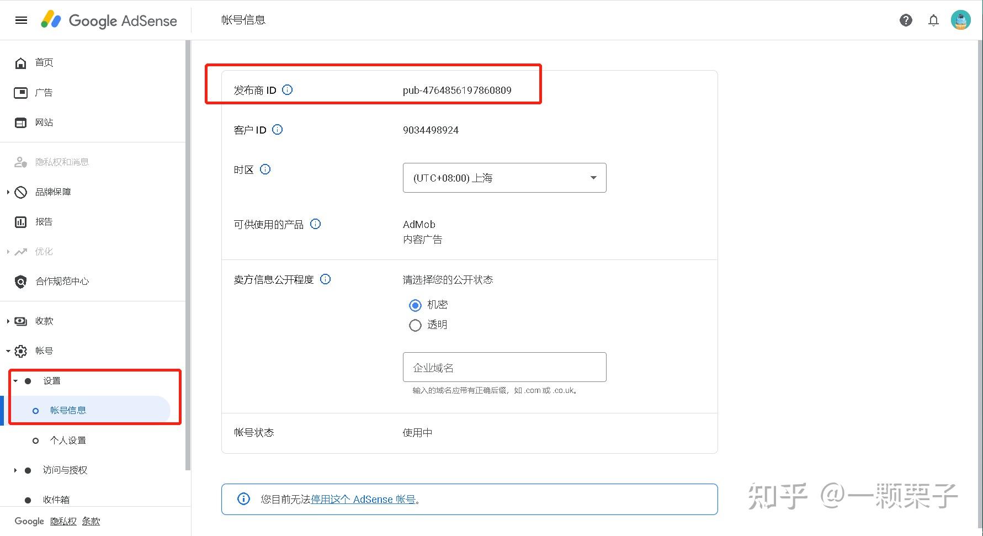Collapse the 设置 submenu arrow

15,381
